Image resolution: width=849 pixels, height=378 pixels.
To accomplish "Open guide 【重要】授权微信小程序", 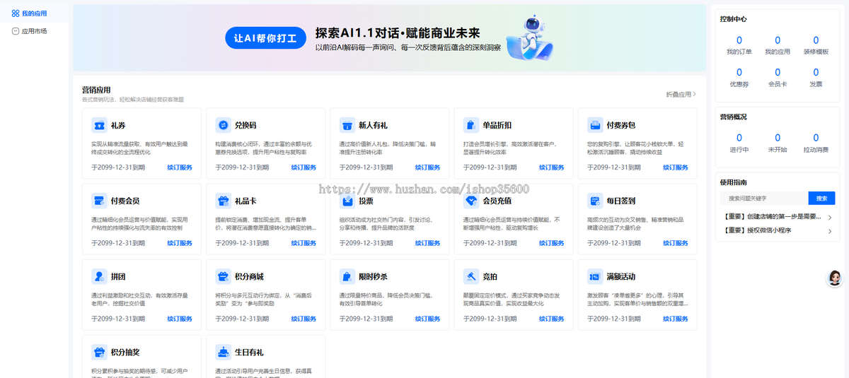I will point(757,230).
